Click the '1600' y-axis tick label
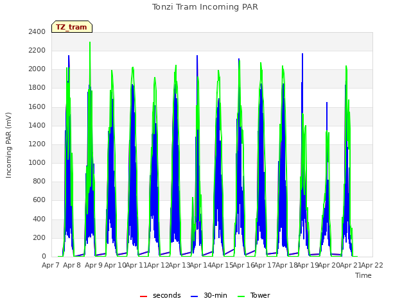Viewport: 411px width, 308px height. click(x=37, y=107)
